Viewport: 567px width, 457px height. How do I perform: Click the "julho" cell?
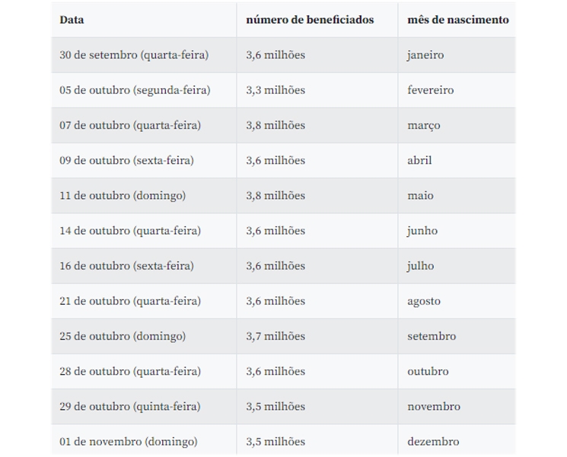(x=457, y=266)
